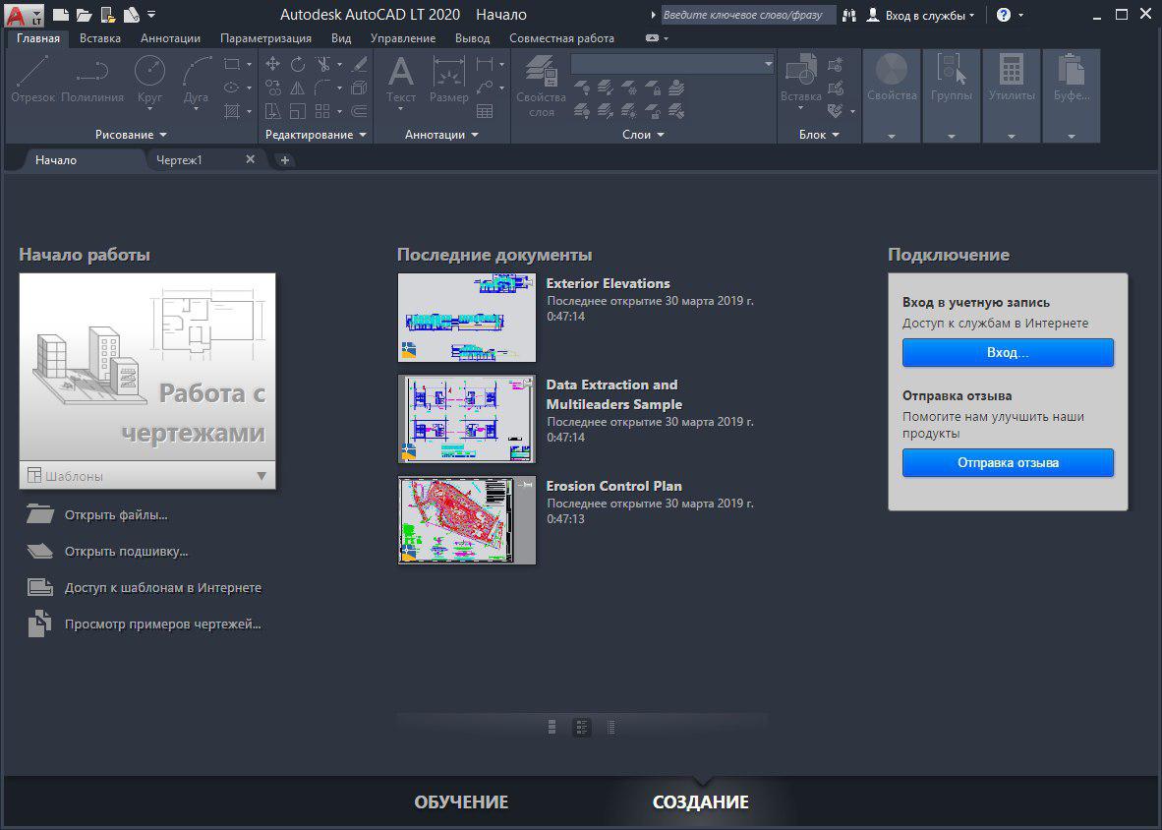Switch recent documents to large thumbnail view
This screenshot has width=1162, height=830.
[x=552, y=727]
